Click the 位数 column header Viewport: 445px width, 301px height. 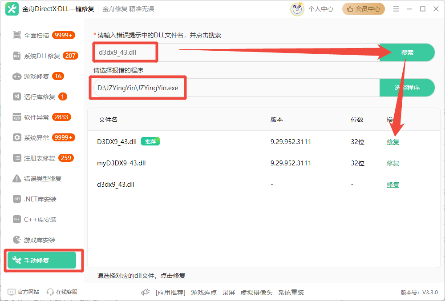tap(357, 120)
